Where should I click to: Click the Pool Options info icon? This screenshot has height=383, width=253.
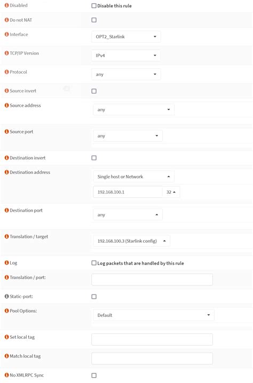click(x=6, y=310)
